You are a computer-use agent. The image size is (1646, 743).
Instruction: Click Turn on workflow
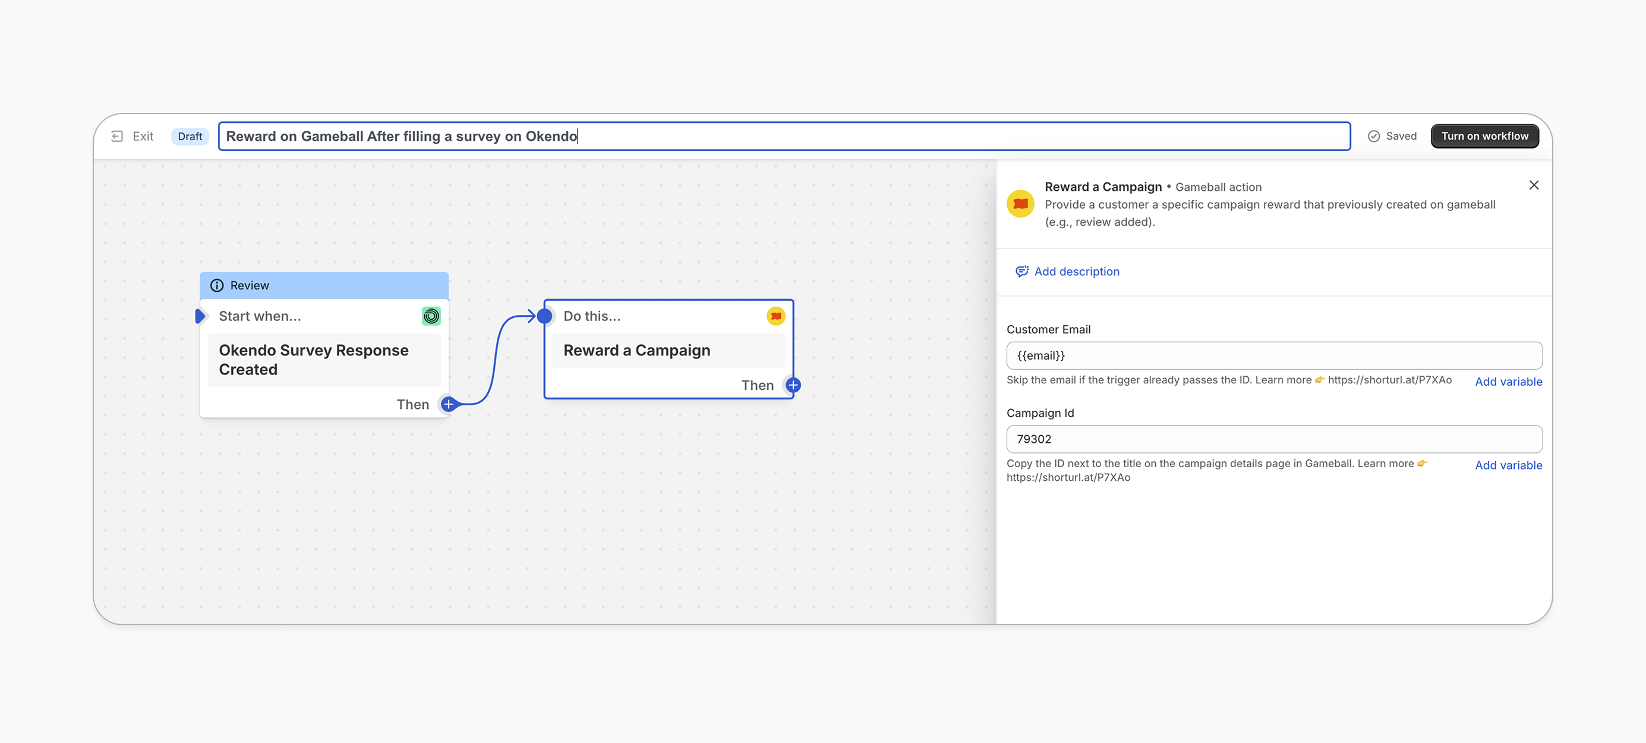[1484, 136]
